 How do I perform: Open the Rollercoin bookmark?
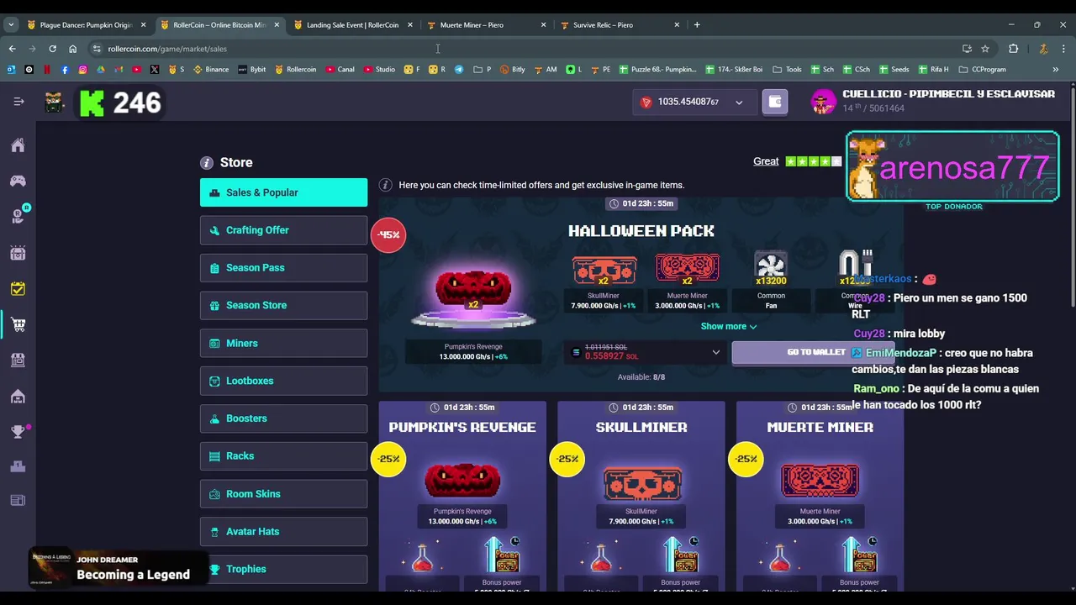coord(295,70)
